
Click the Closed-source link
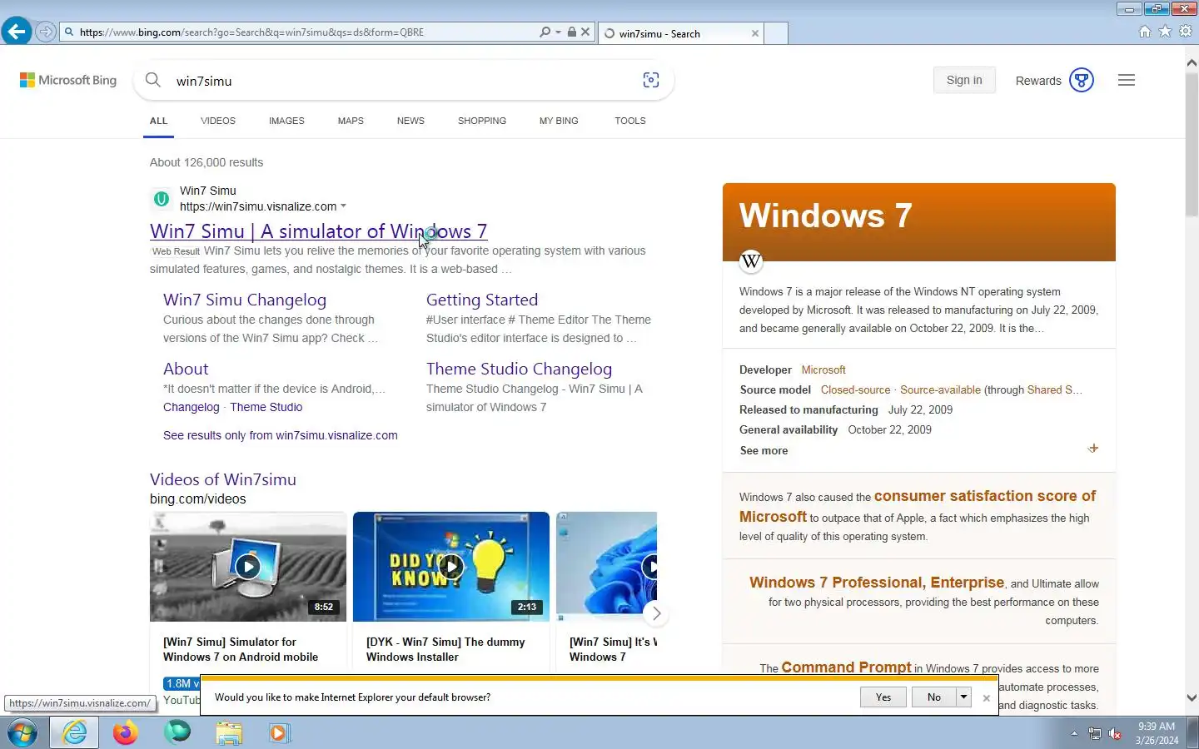click(855, 389)
